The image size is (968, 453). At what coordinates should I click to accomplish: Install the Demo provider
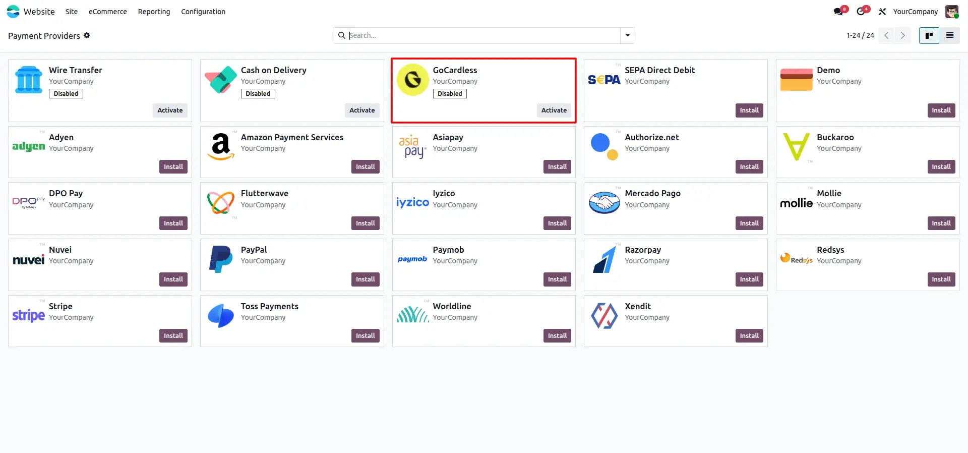941,110
